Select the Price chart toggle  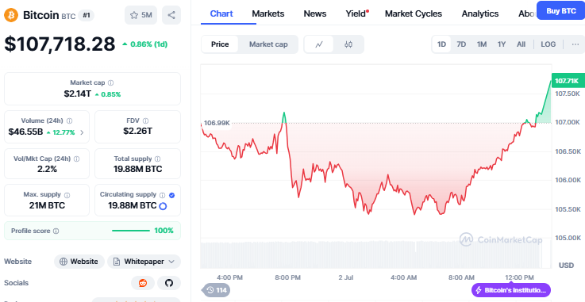[x=220, y=44]
